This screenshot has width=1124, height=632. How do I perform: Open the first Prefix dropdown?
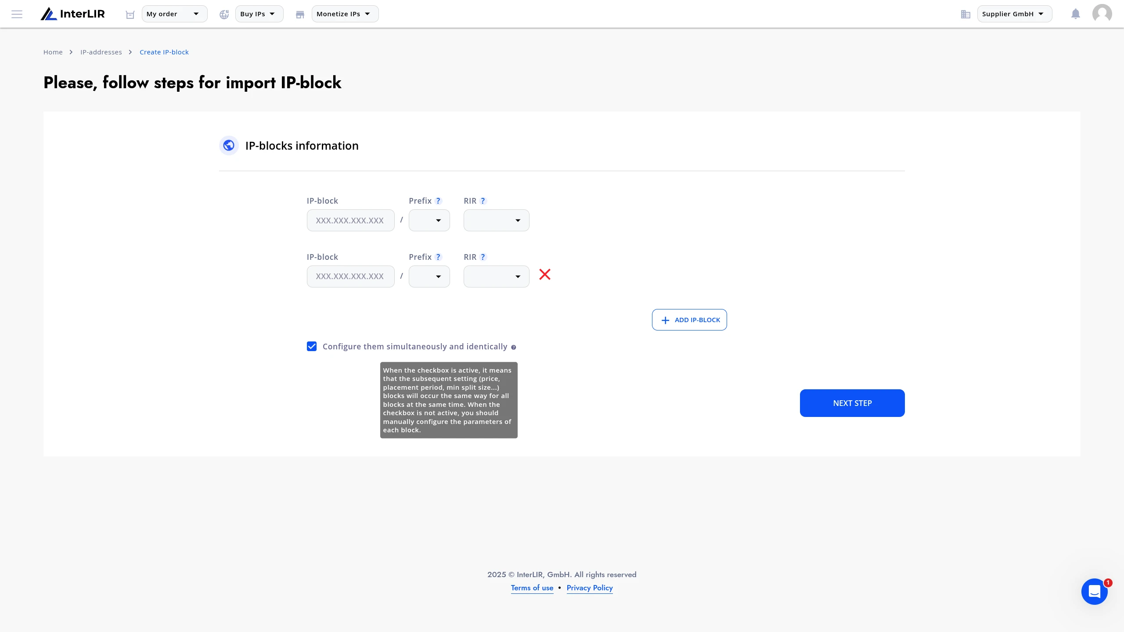tap(429, 220)
